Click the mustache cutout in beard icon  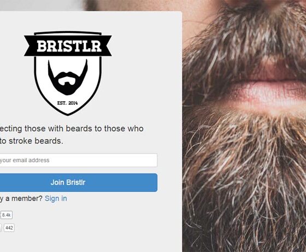(x=67, y=81)
